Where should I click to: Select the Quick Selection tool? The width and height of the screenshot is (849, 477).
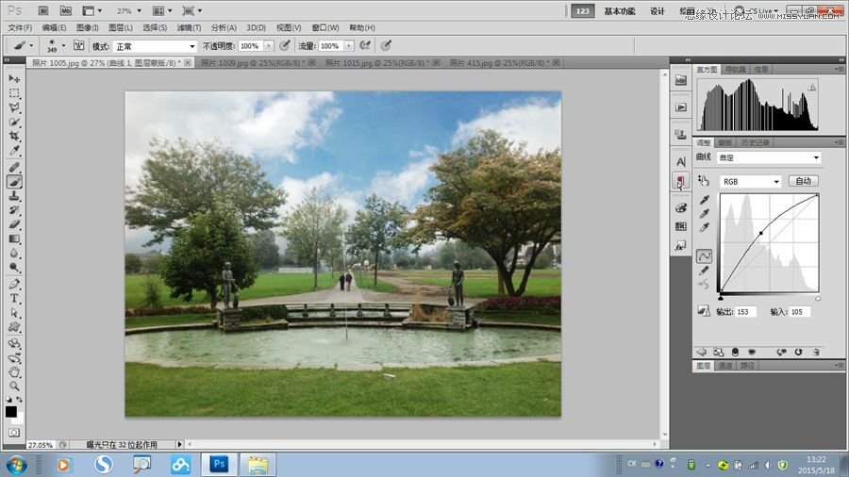coord(14,123)
